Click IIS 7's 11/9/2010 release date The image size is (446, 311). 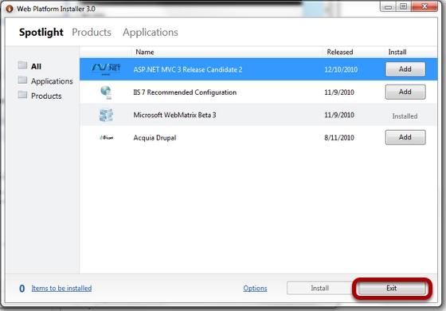tap(339, 93)
